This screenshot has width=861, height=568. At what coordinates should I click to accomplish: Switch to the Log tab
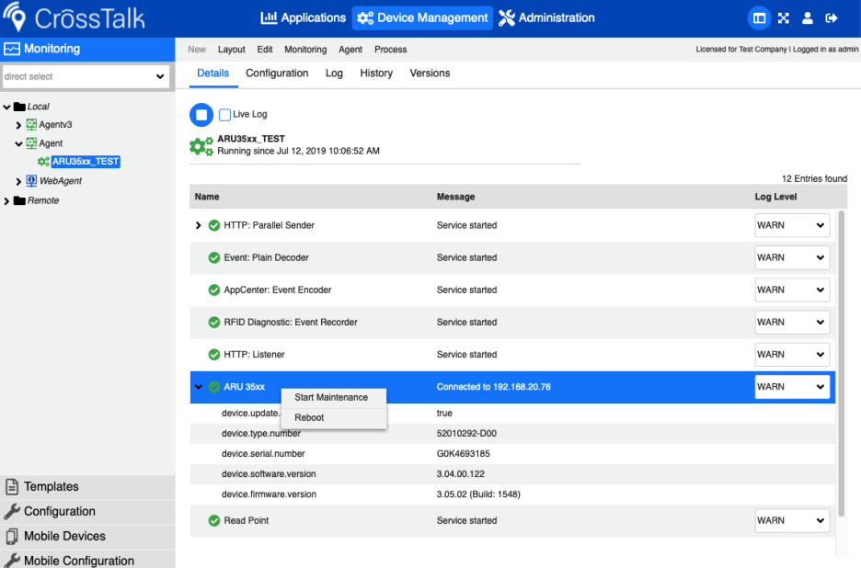334,74
